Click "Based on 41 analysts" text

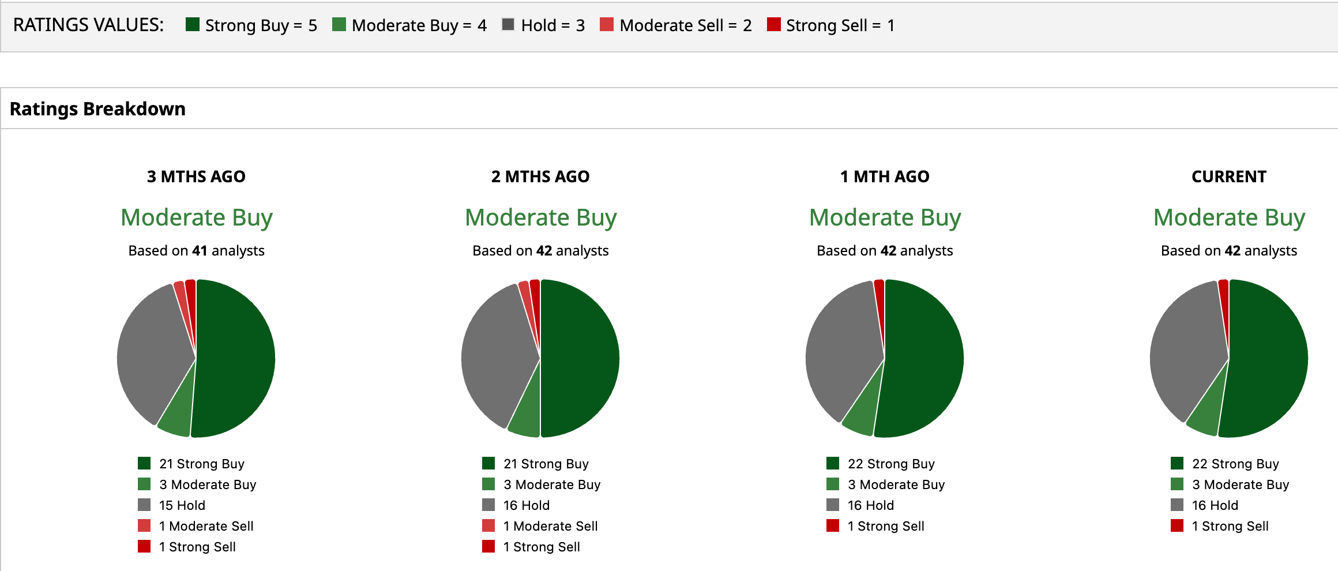(x=196, y=251)
